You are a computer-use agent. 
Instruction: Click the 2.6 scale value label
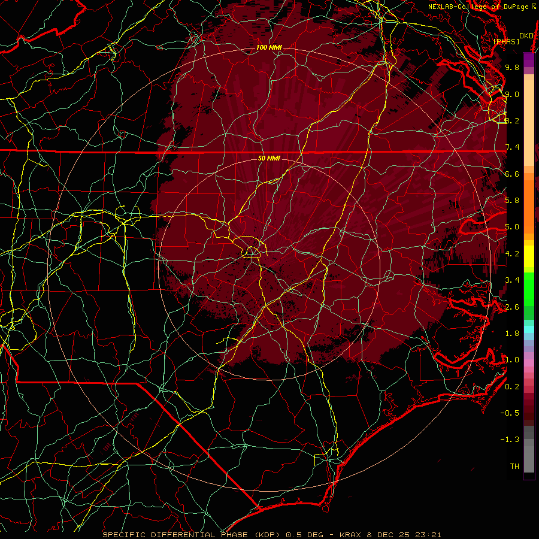(512, 307)
